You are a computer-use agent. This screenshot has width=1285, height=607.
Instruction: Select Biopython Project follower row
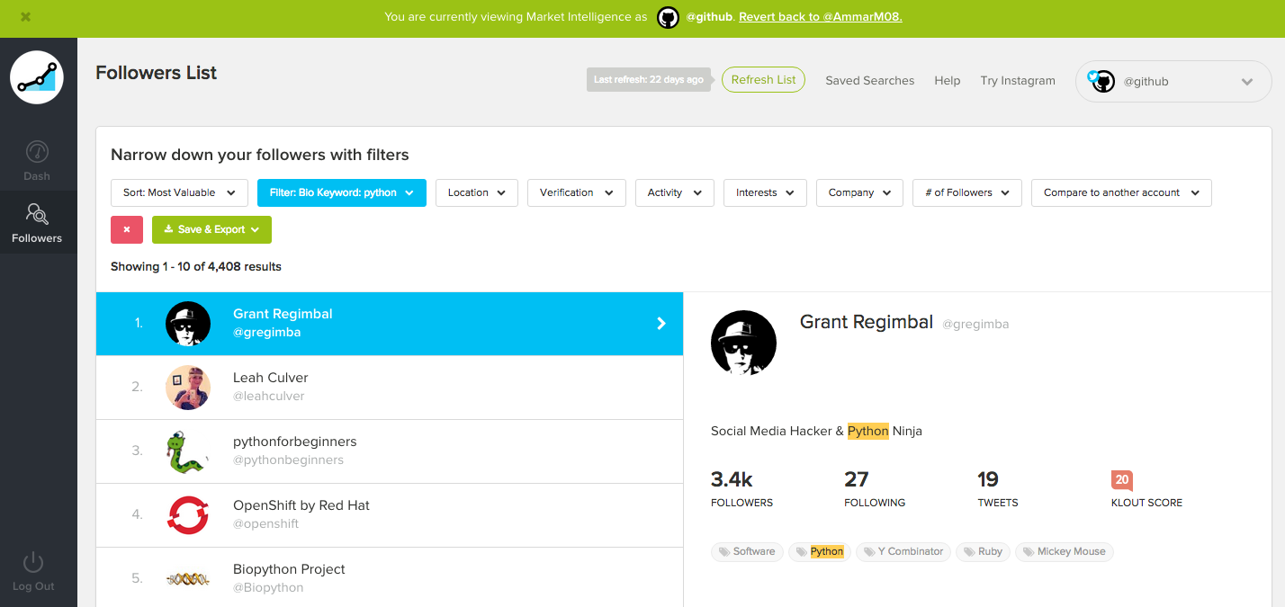pos(390,577)
